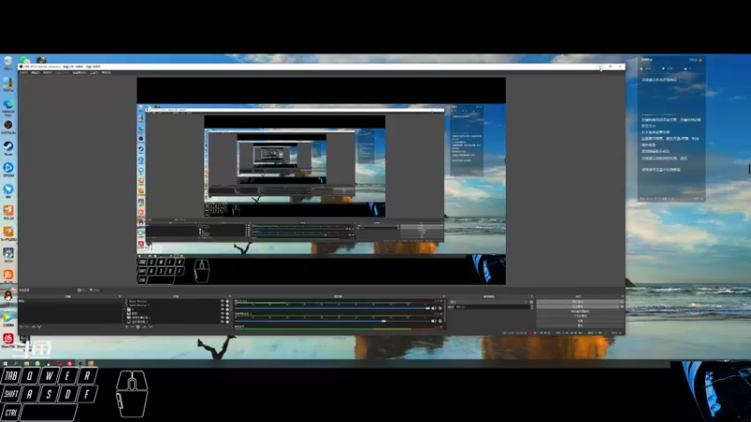Open the Scene Transitions dock header menu icon
The height and width of the screenshot is (422, 751).
tap(531, 296)
